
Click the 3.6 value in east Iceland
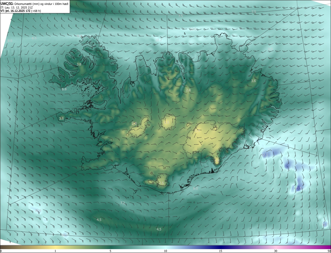click(x=253, y=81)
